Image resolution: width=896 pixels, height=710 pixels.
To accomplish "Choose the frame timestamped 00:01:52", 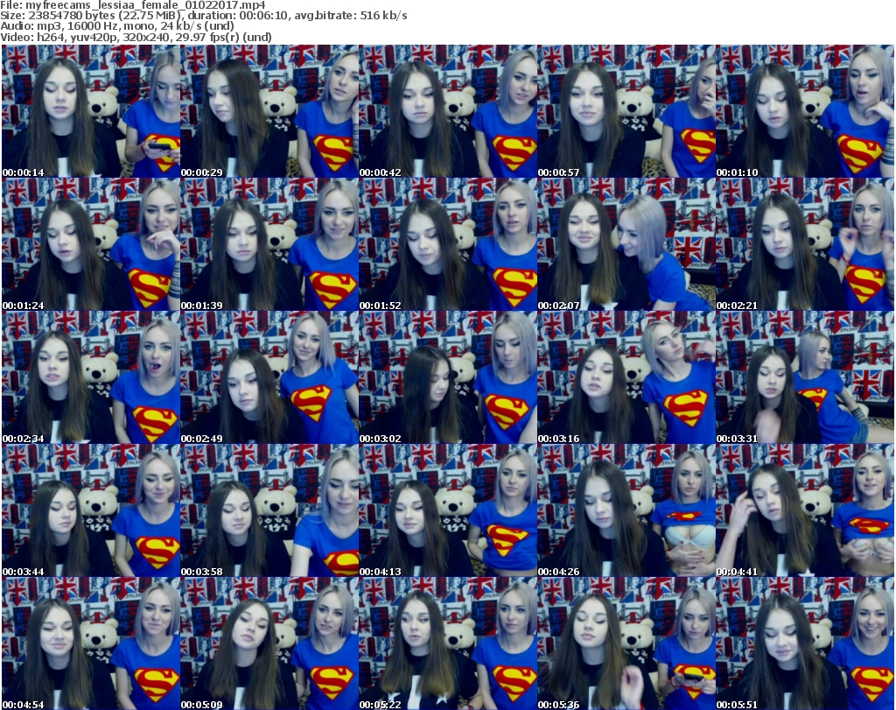I will (x=448, y=244).
